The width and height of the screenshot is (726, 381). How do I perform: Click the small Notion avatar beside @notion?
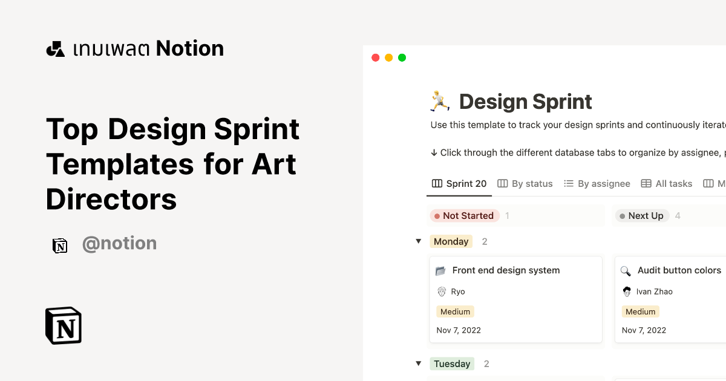pos(60,246)
